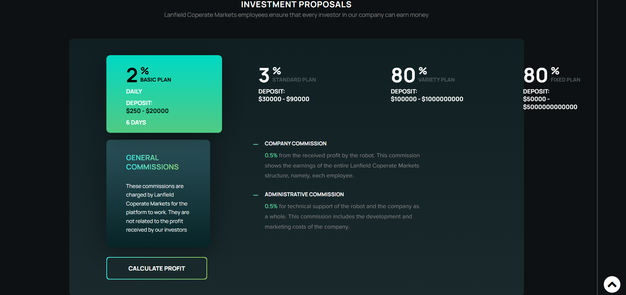The image size is (626, 295).
Task: Click the green 0.5% in Company Commission text
Action: pyautogui.click(x=271, y=155)
